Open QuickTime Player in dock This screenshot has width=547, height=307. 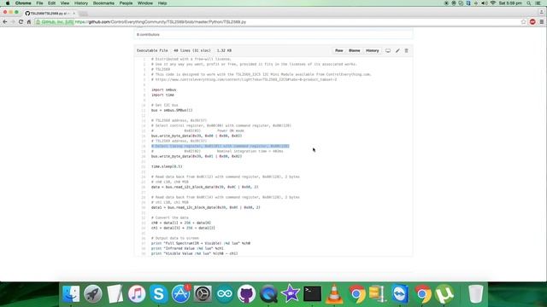click(x=268, y=293)
